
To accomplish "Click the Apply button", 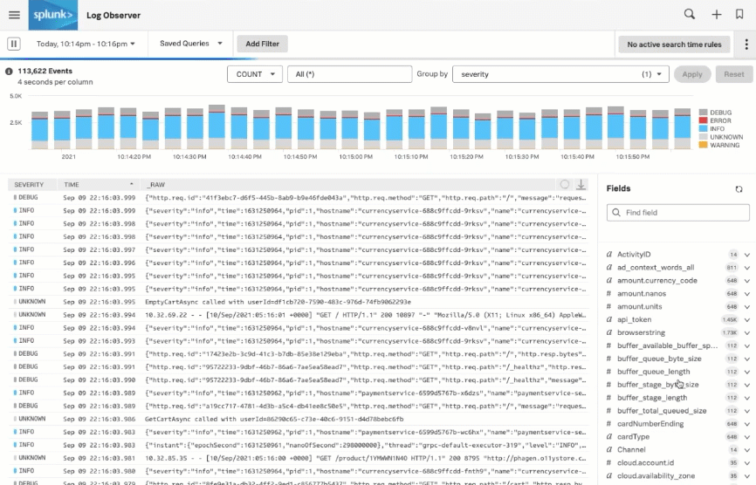I will tap(692, 74).
